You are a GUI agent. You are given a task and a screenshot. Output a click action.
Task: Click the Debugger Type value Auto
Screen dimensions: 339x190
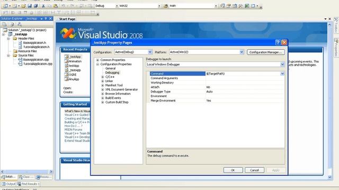(x=210, y=91)
